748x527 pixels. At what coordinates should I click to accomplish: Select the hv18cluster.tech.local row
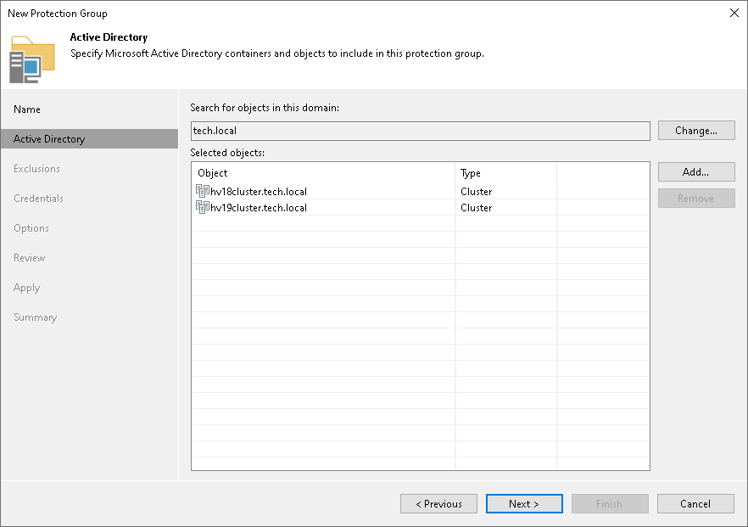pyautogui.click(x=421, y=192)
